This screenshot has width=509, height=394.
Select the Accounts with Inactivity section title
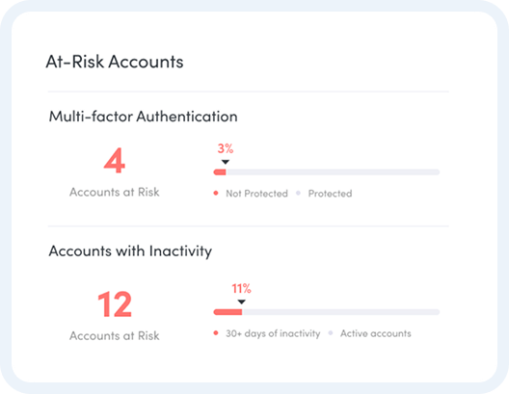click(x=130, y=251)
